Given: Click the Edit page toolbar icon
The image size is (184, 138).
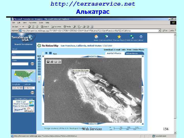Looking at the screenshot, I should (x=88, y=27).
